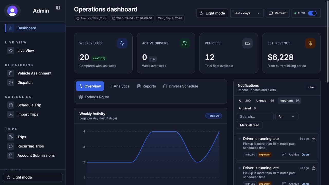Click the Active Drivers people icon
The height and width of the screenshot is (185, 329).
point(185,43)
